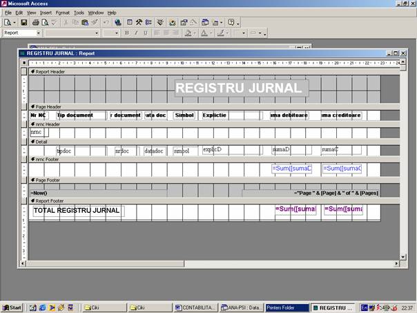The image size is (417, 313).
Task: Open the Edit menu
Action: tap(19, 12)
